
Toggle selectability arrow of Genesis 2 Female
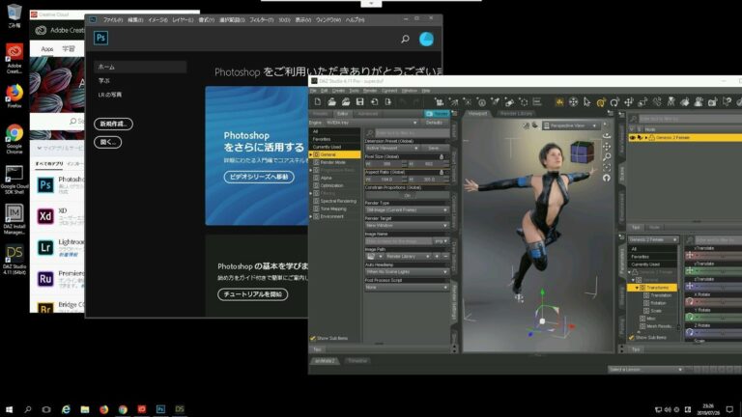point(640,138)
